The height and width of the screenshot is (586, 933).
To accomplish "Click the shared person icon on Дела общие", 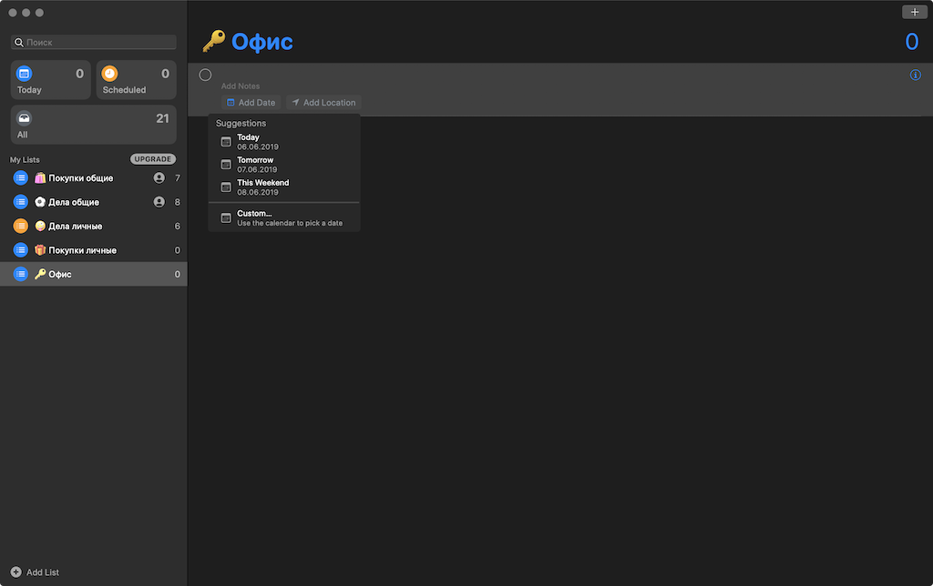I will (x=159, y=202).
